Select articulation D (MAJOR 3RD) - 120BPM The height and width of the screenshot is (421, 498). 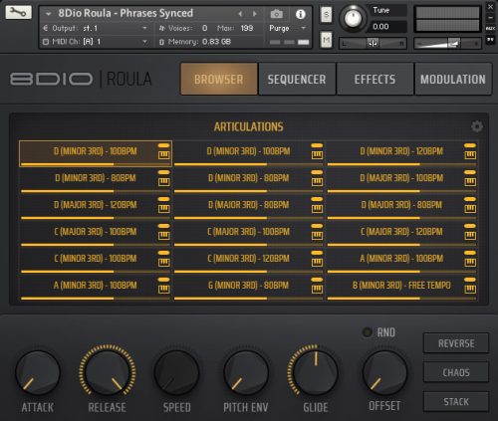pos(96,205)
